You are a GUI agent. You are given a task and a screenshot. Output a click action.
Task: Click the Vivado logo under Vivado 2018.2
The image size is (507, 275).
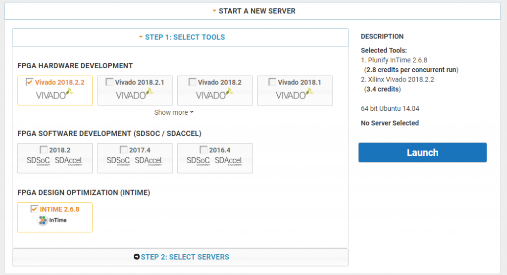[x=215, y=94]
